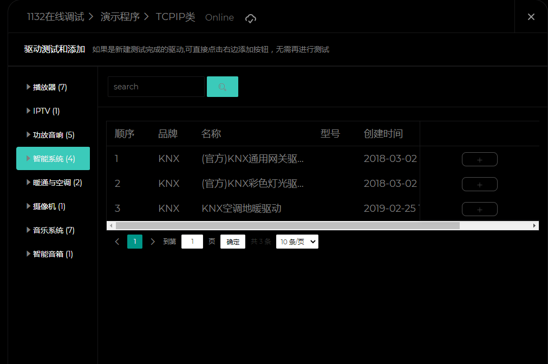Select the 智能系统 (4) category
Screen dimensions: 548x364
53,158
